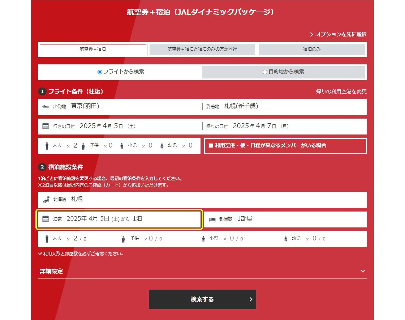Viewport: 405px width, 320px height.
Task: Click the 幼児 infant icon in flight passengers
Action: [162, 146]
